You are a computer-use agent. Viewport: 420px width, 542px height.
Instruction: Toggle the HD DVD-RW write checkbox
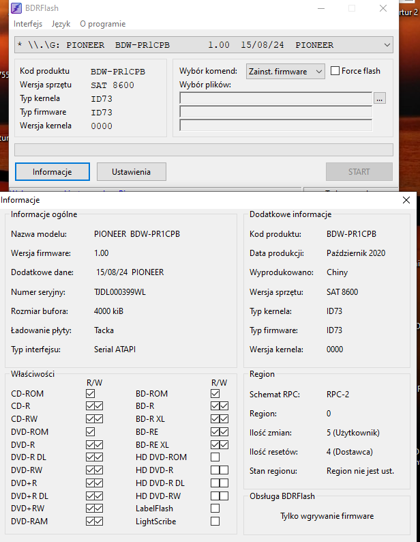pos(224,496)
